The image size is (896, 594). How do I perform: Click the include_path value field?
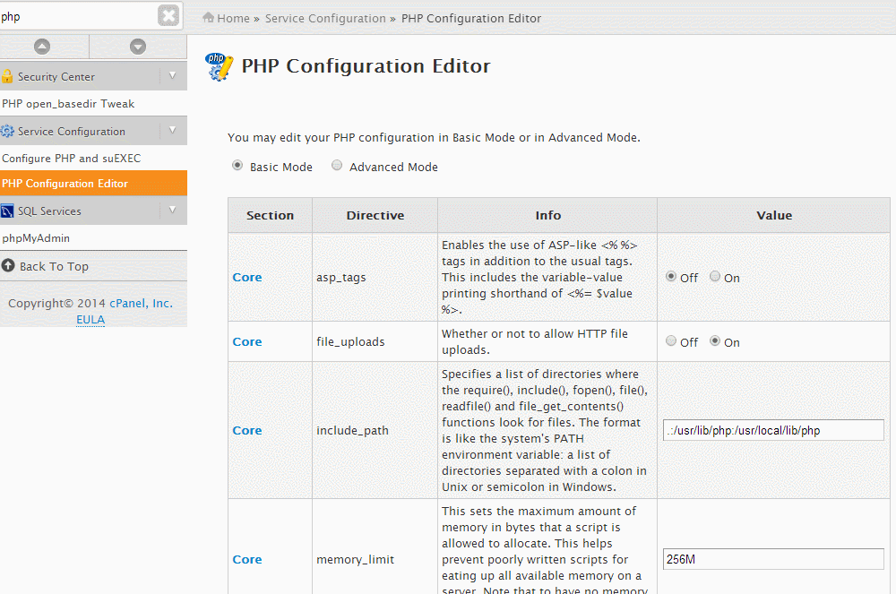[774, 430]
